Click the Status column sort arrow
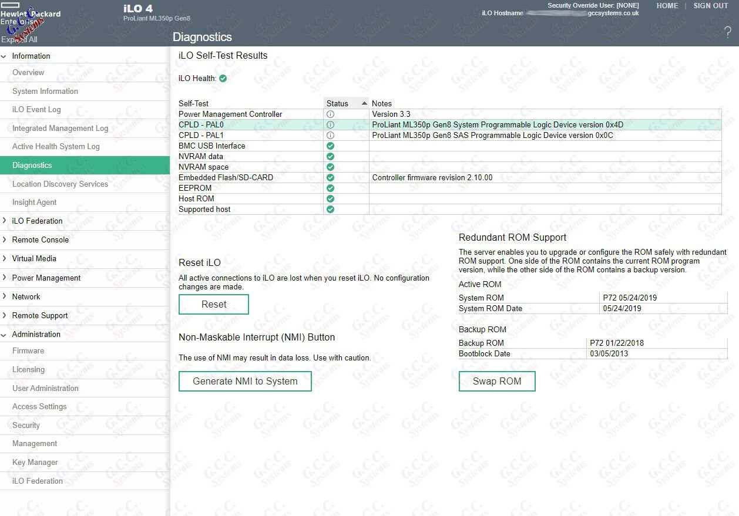The width and height of the screenshot is (739, 516). tap(364, 103)
